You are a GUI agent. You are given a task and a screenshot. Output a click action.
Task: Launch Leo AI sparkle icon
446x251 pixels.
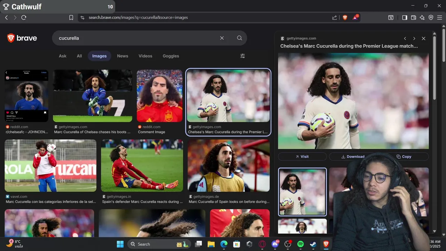[422, 17]
